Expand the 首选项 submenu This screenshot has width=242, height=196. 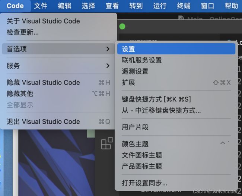pyautogui.click(x=58, y=49)
